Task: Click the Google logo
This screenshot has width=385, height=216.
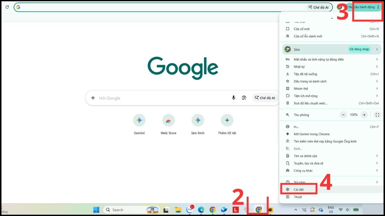Action: 183,68
